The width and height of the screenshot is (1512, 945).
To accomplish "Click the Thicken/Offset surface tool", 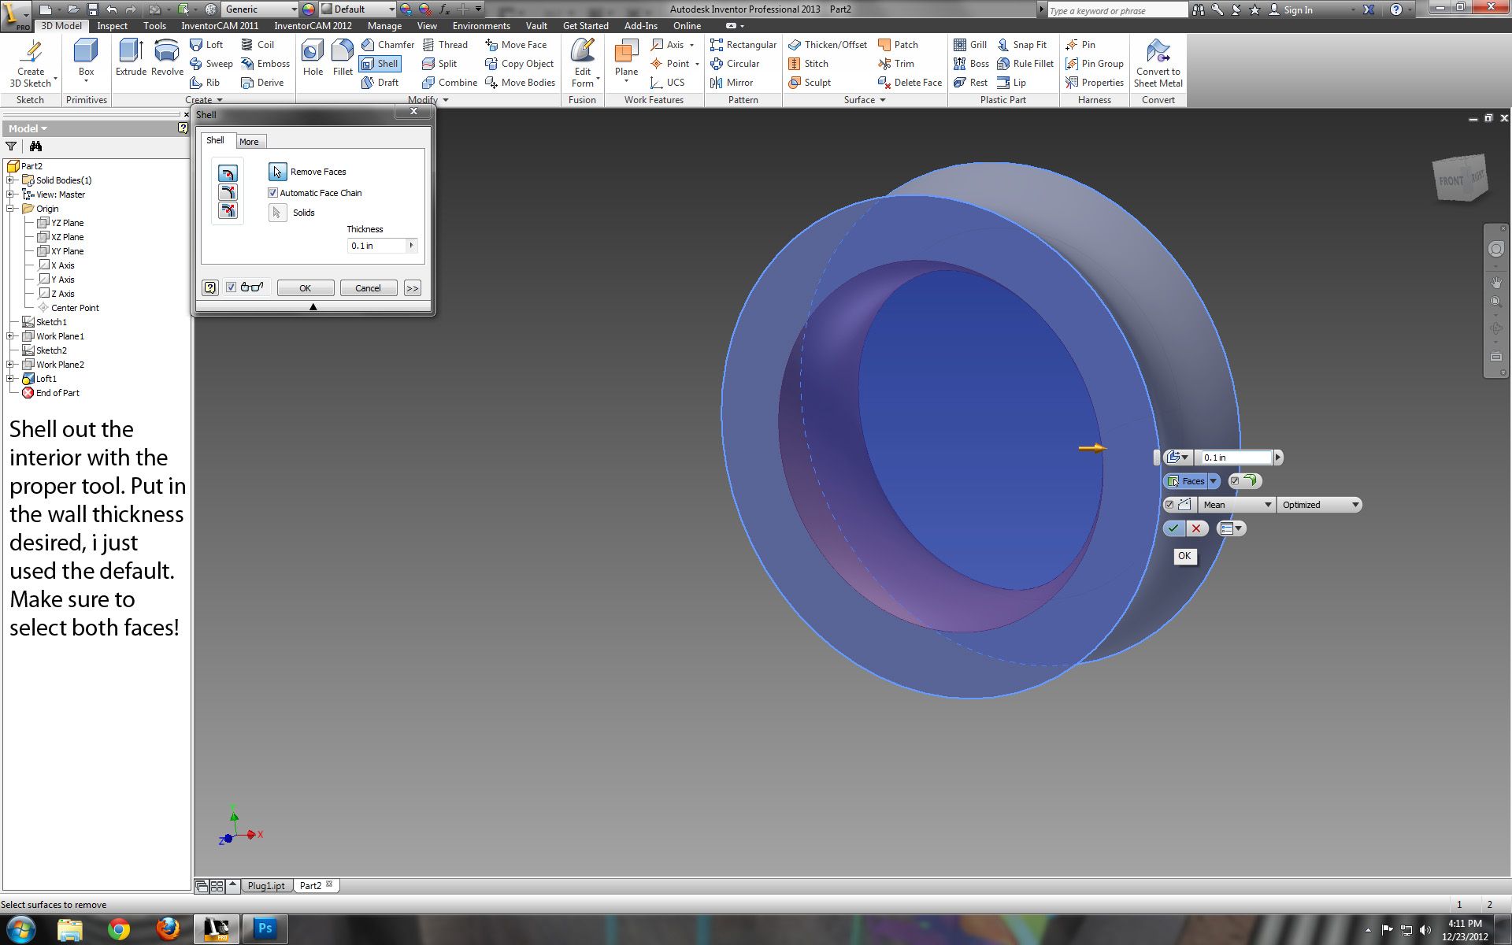I will (828, 45).
